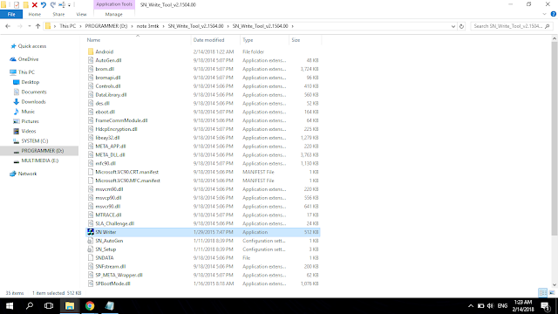Click the Redo arrow in title bar toolbar
558x314 pixels.
pos(52,4)
